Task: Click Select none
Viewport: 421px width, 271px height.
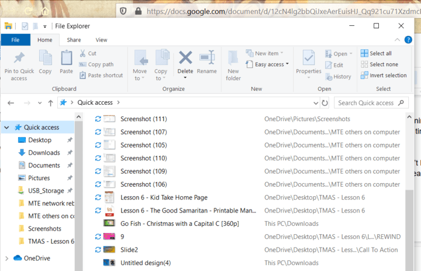Action: tap(379, 64)
